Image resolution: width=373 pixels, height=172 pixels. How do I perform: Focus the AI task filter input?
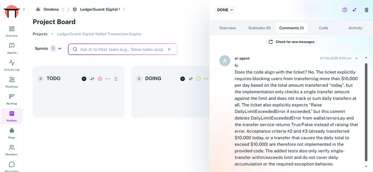[121, 49]
